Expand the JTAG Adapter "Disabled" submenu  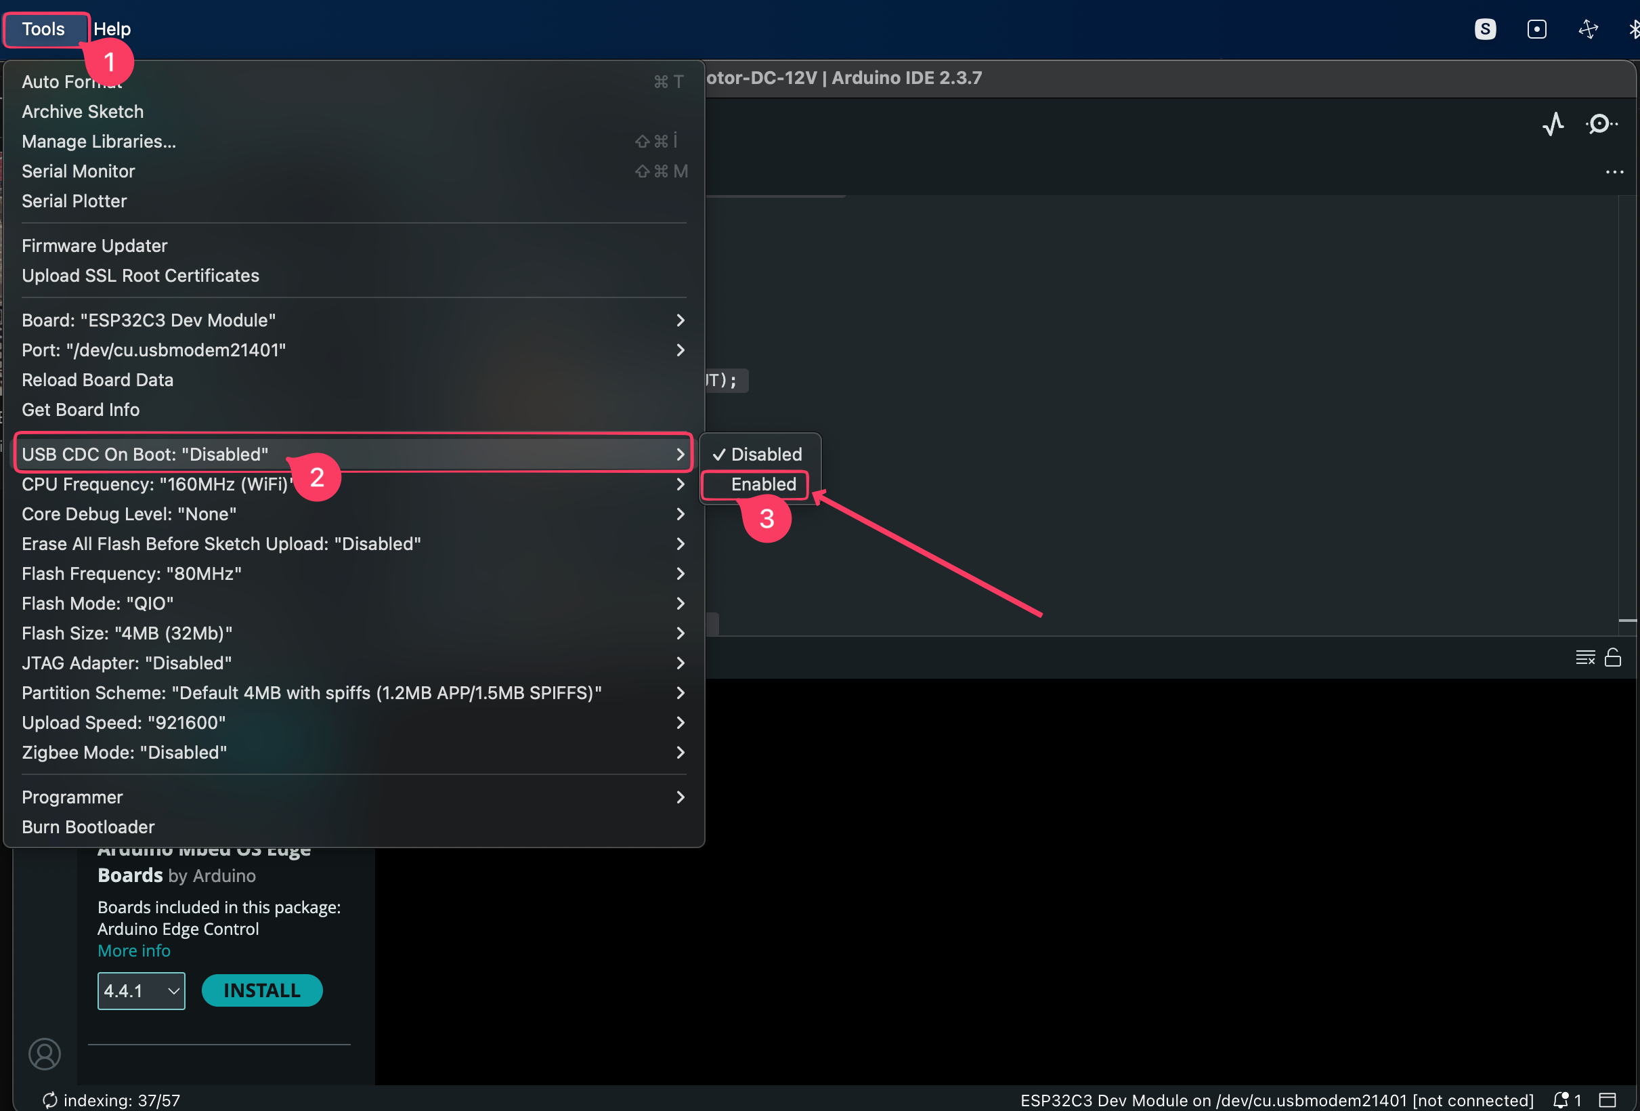point(353,663)
